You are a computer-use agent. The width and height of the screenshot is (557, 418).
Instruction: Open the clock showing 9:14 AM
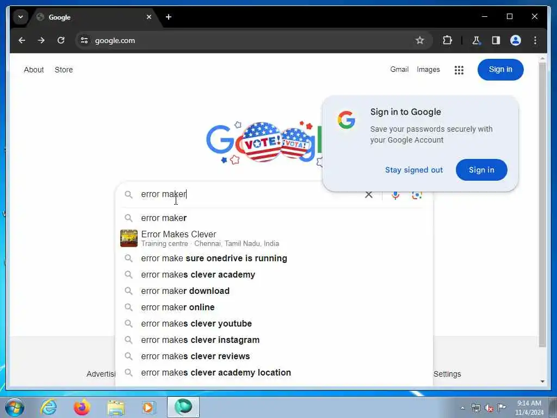pos(529,408)
